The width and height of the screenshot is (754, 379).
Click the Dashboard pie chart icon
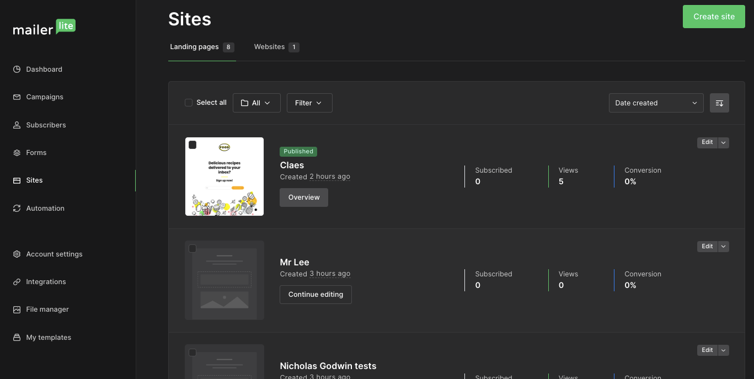[17, 69]
